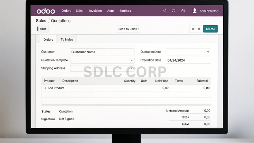
Task: Click the Quotation Template field
Action: point(102,60)
